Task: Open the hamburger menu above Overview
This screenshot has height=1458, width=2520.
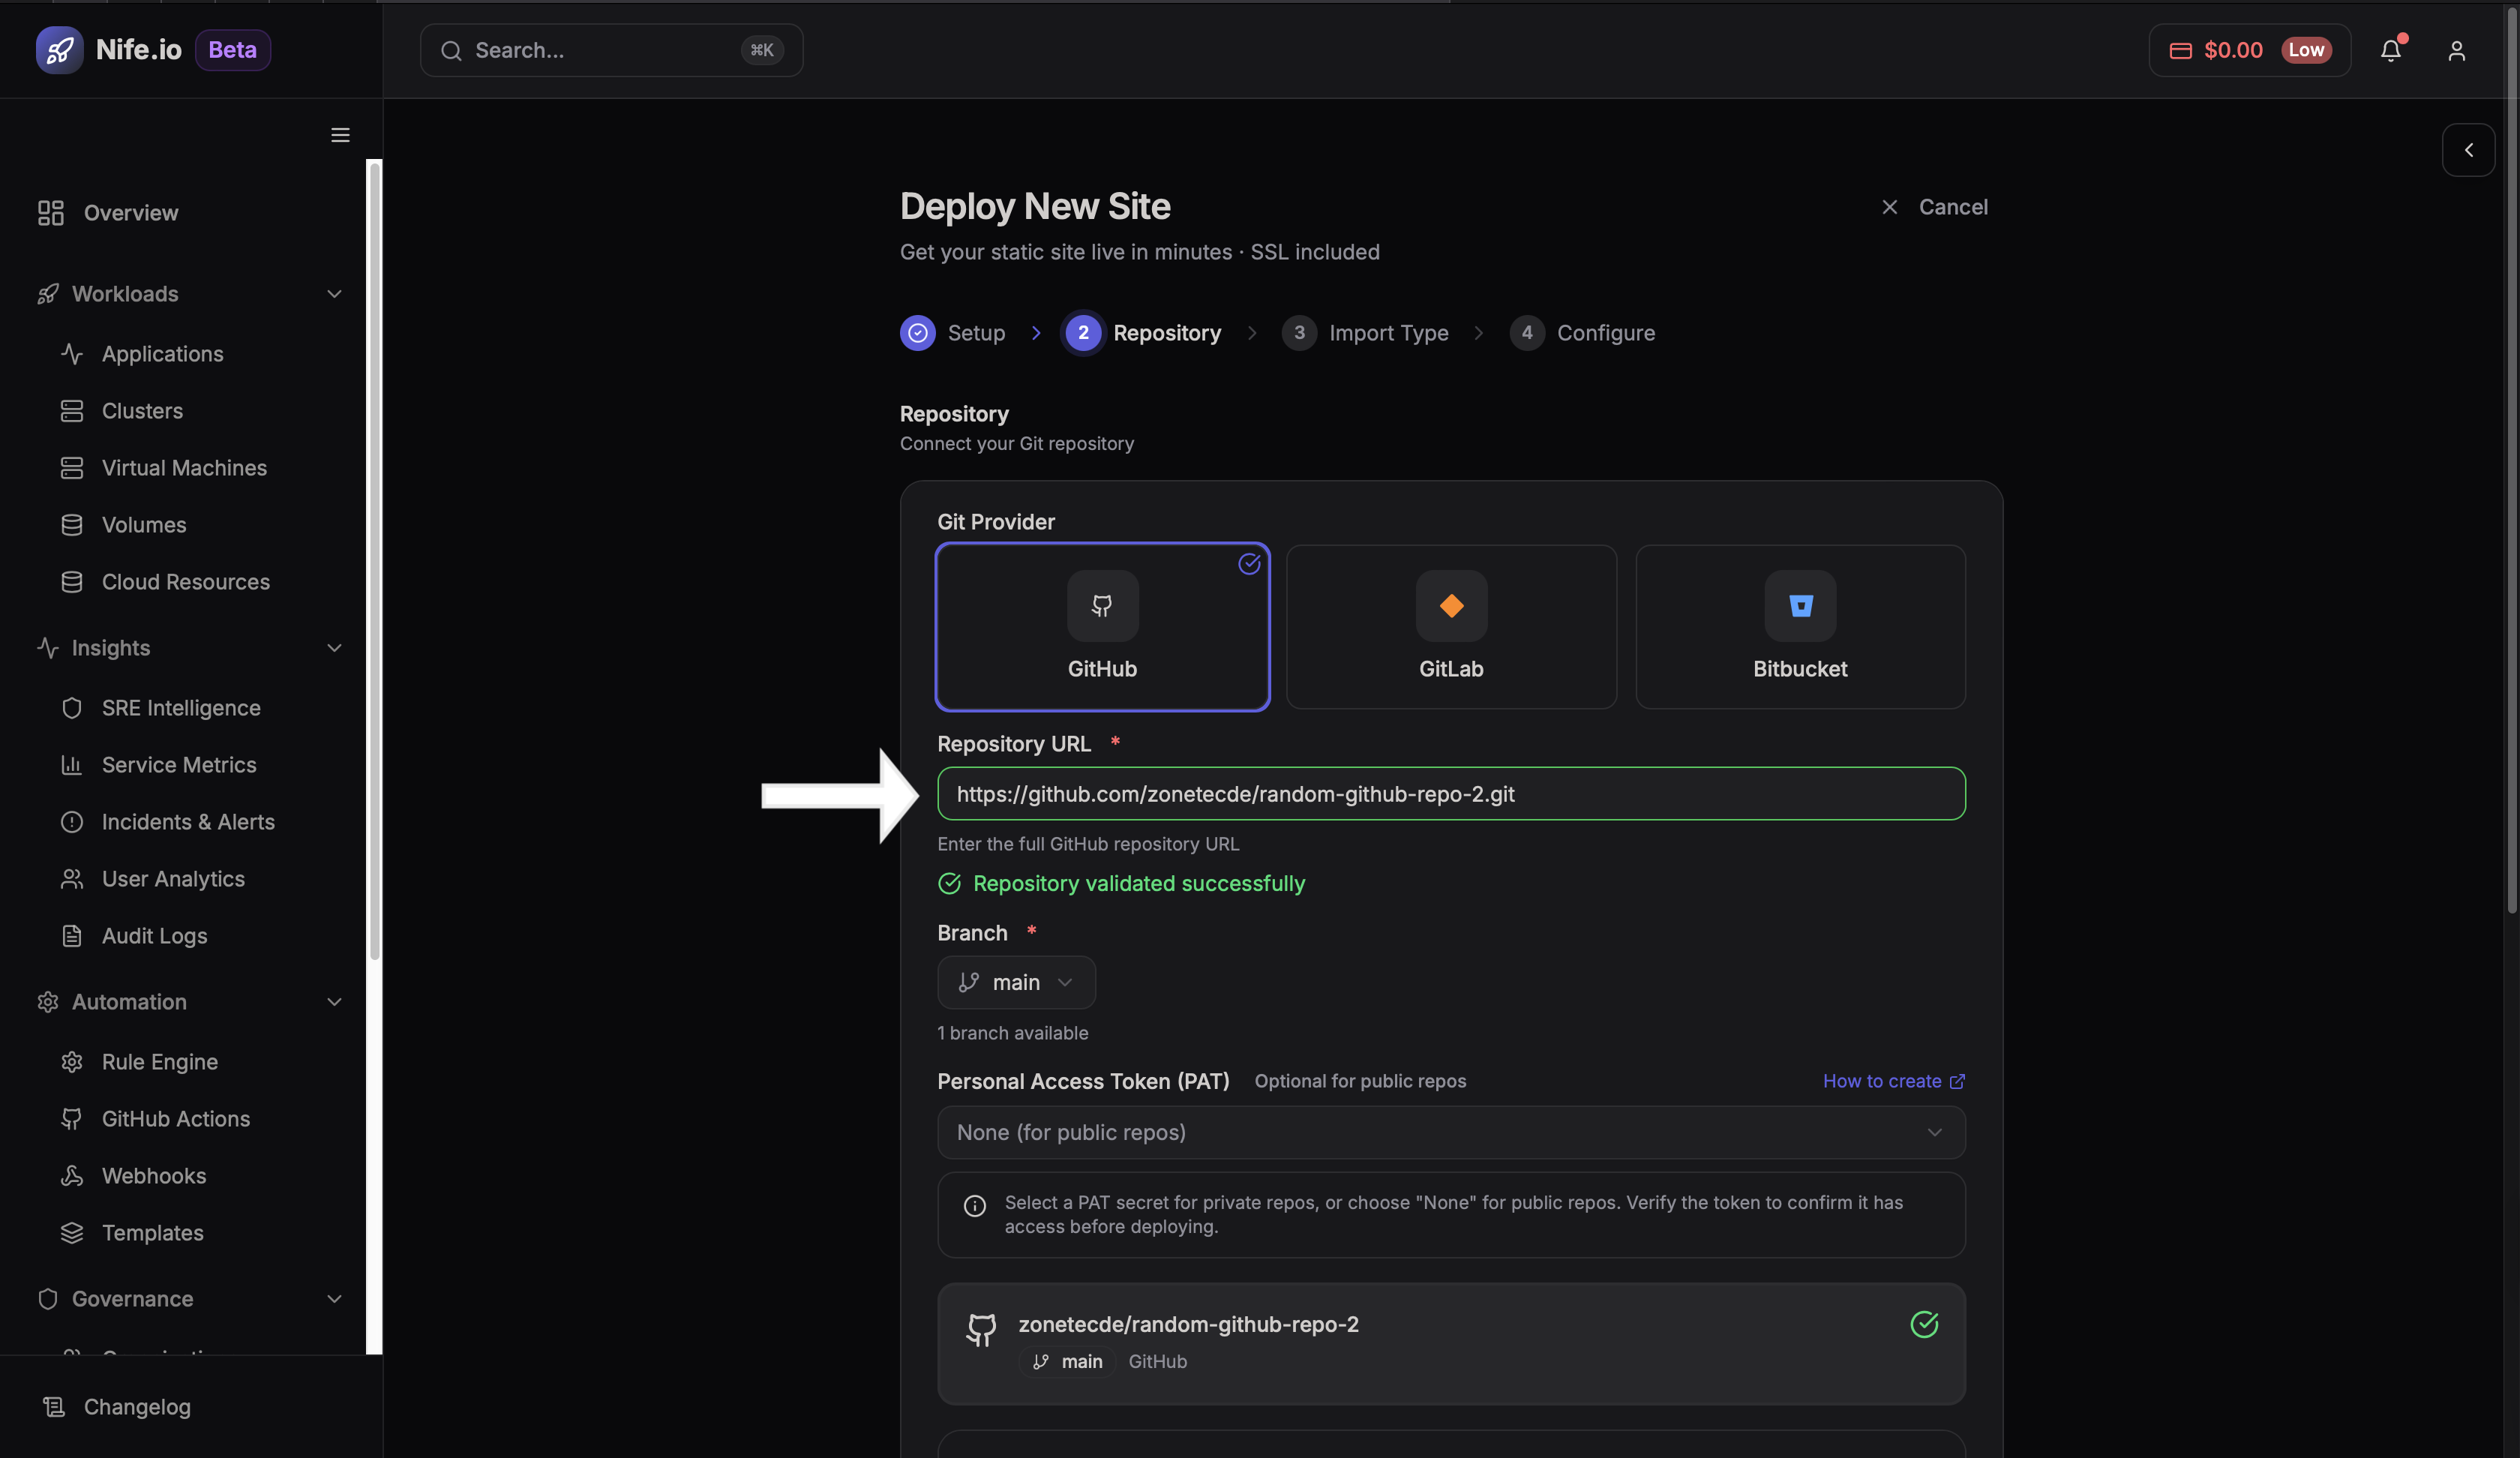Action: coord(339,134)
